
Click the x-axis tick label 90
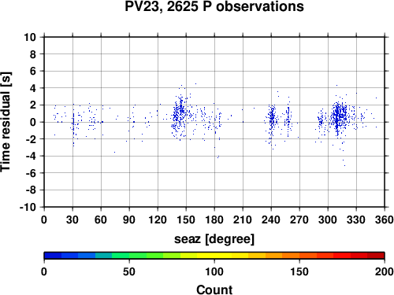[x=129, y=219]
